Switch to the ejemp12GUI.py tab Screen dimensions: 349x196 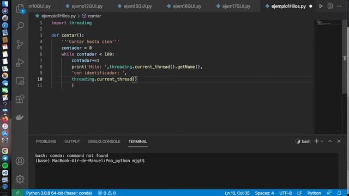click(x=85, y=6)
